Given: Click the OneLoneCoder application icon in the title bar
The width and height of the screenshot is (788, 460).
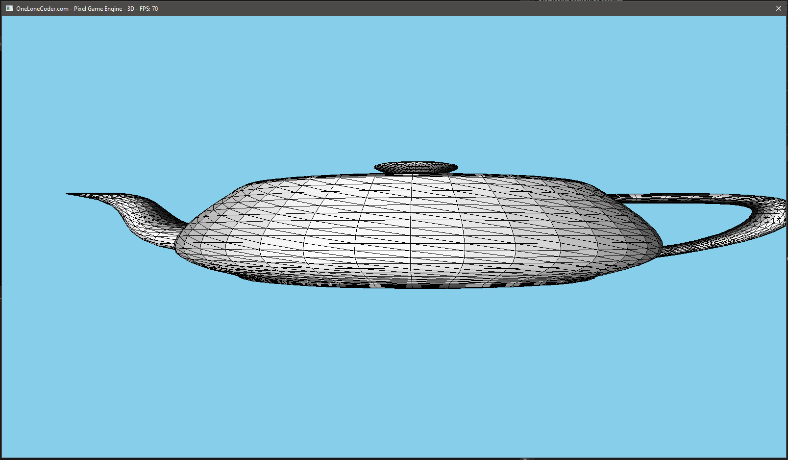Looking at the screenshot, I should pos(9,8).
